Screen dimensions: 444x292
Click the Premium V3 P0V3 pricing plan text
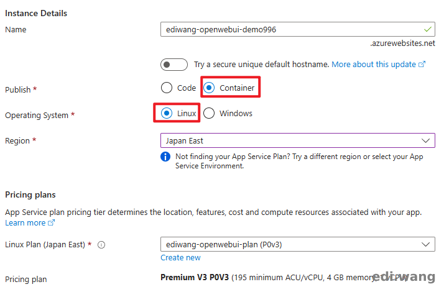(195, 278)
